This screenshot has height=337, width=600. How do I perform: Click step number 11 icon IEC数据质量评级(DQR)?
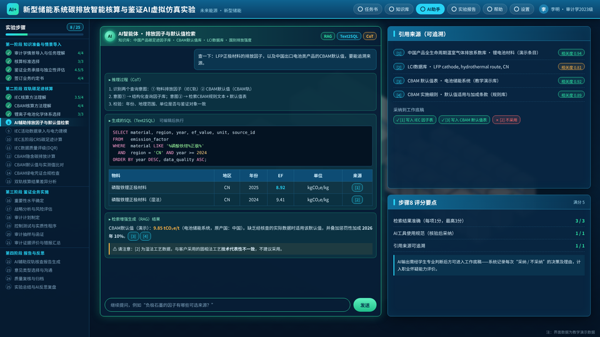click(x=8, y=147)
